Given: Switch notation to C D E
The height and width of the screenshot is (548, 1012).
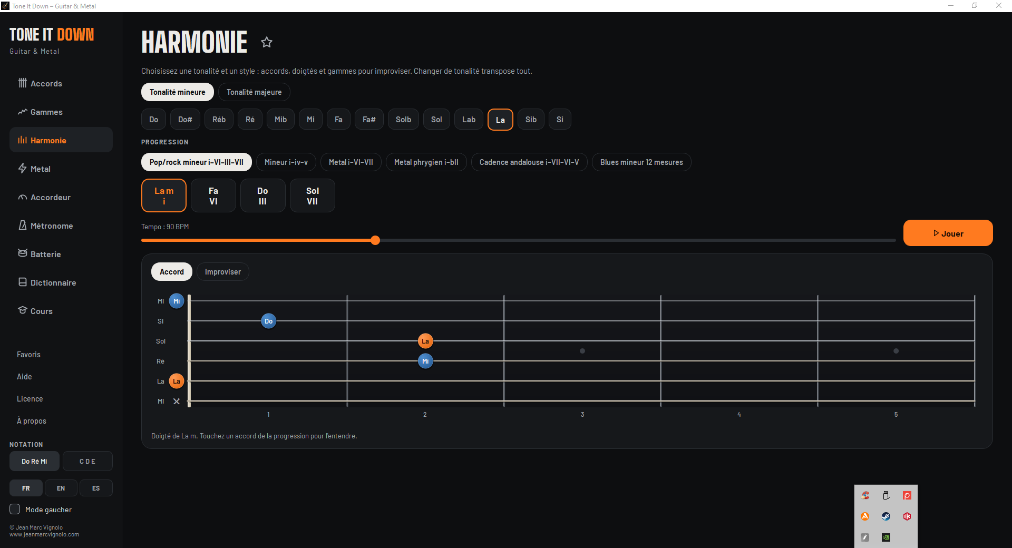Looking at the screenshot, I should point(87,461).
